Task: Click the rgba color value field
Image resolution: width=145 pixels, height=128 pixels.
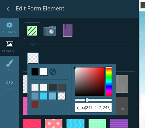Action: click(x=93, y=108)
